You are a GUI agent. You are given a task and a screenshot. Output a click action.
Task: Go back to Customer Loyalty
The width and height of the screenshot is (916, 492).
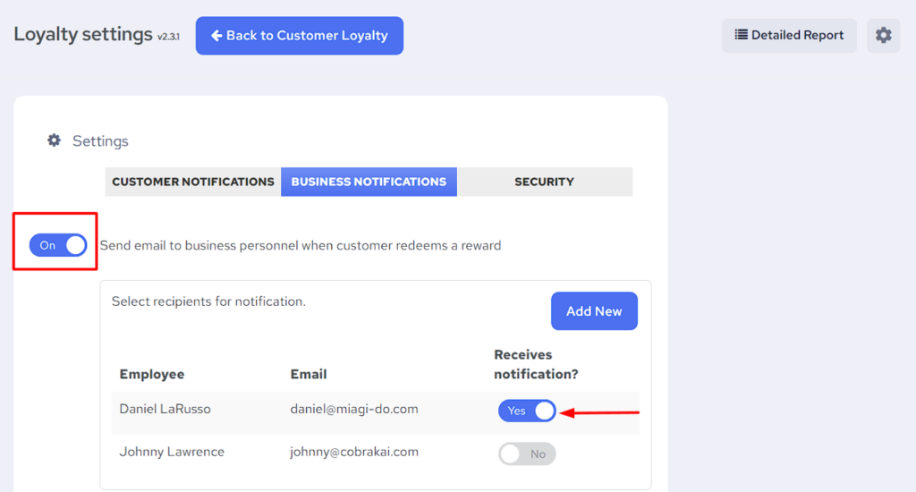300,36
